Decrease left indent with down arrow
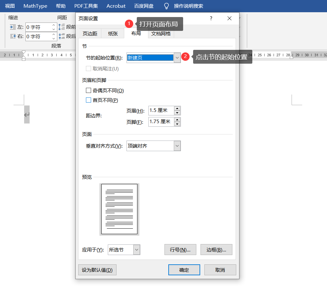This screenshot has height=292, width=327. click(x=54, y=29)
